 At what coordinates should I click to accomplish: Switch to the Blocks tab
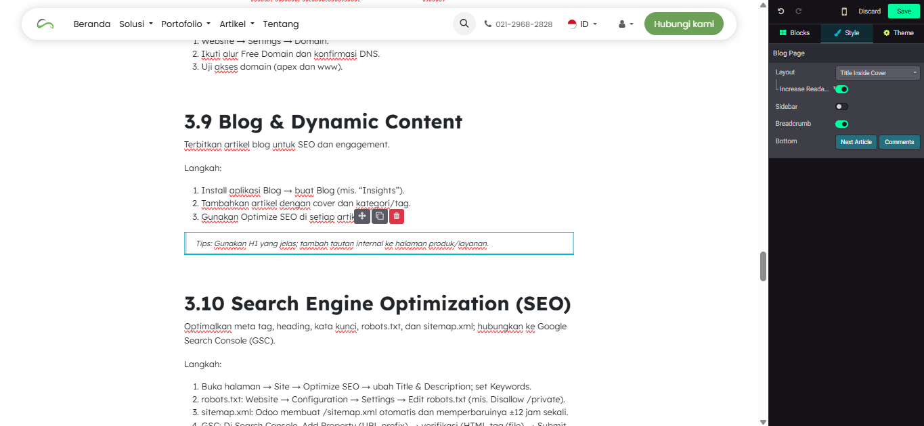point(794,33)
